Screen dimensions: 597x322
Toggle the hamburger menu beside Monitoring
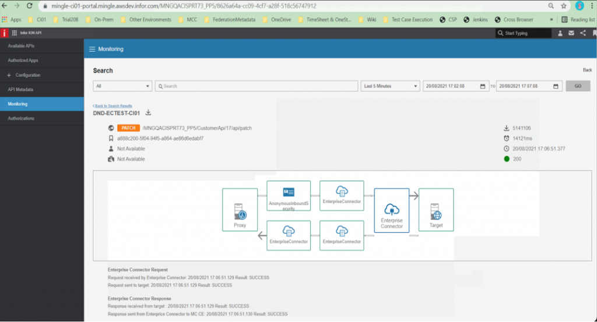point(92,49)
